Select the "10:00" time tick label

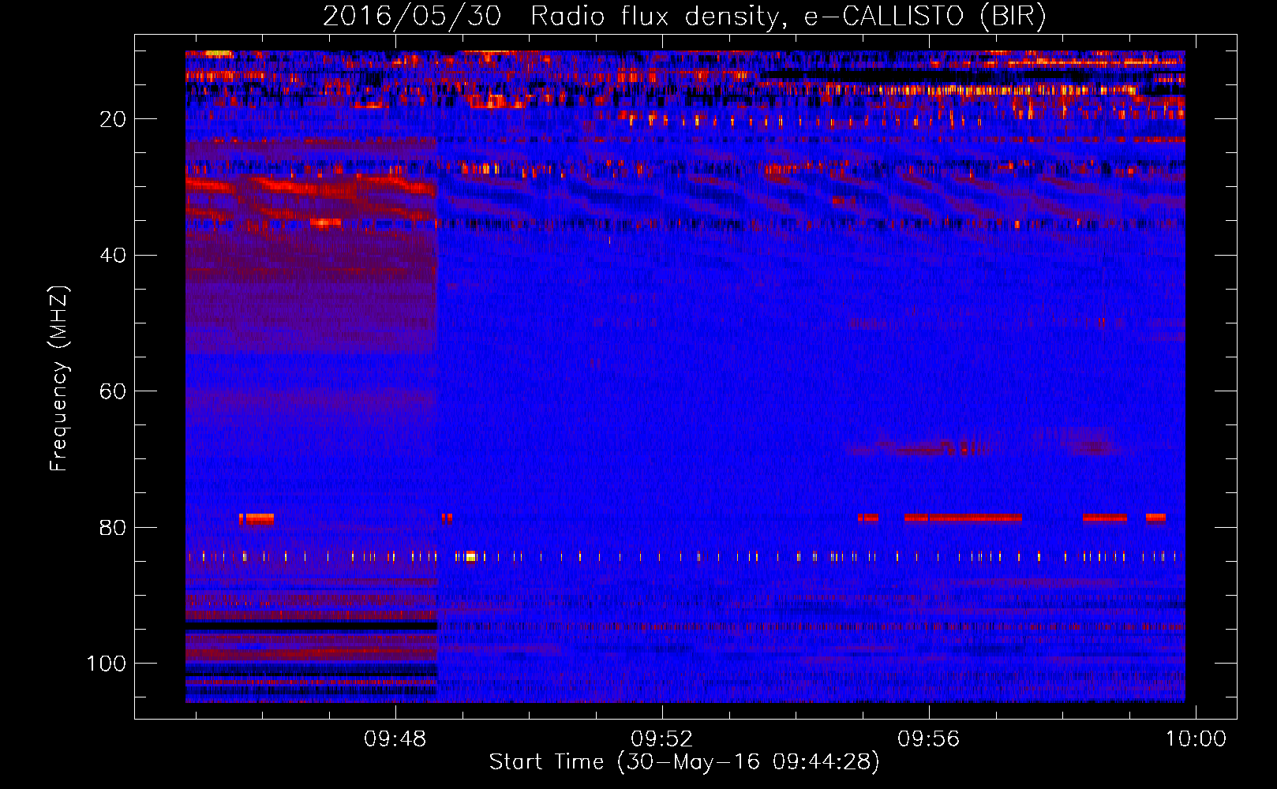coord(1196,739)
